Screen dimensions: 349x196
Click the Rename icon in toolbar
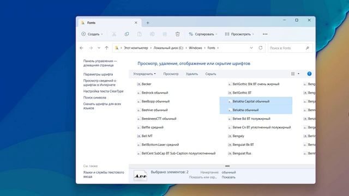[152, 34]
